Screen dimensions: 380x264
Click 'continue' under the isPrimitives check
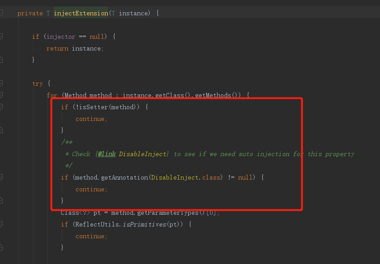90,236
